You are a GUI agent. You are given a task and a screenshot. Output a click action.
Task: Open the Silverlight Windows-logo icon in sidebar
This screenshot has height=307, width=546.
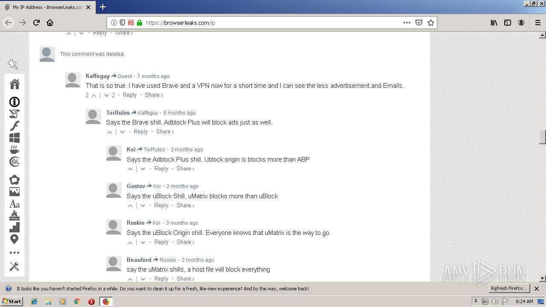click(15, 138)
